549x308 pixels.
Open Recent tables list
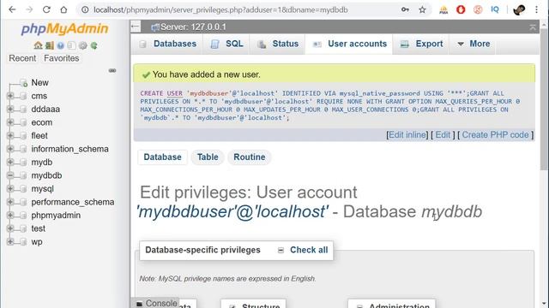[x=22, y=58]
